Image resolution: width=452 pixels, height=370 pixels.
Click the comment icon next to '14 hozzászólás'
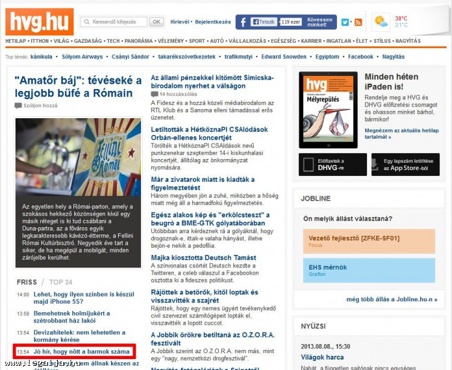(x=155, y=95)
